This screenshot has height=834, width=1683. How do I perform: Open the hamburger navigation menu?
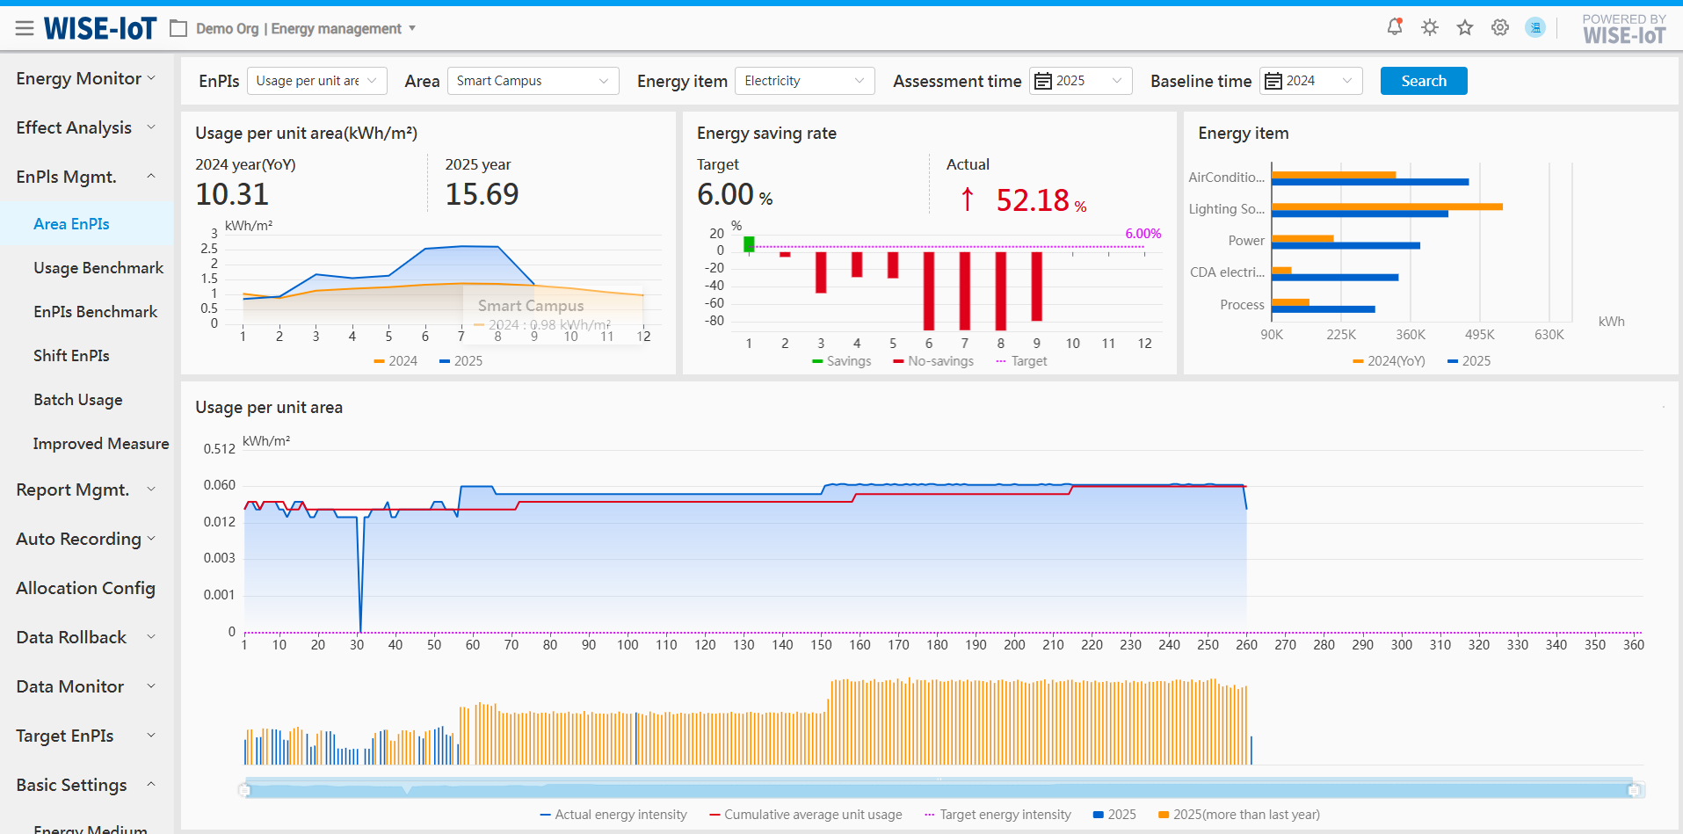coord(25,29)
